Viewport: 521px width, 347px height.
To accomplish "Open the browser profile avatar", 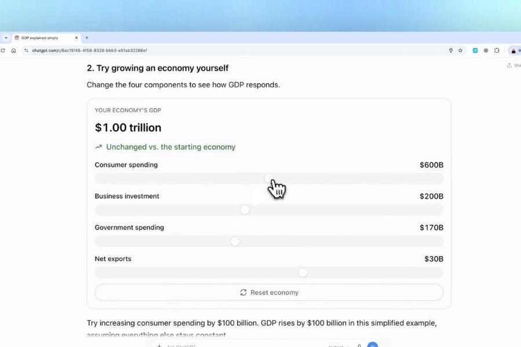I will click(515, 50).
